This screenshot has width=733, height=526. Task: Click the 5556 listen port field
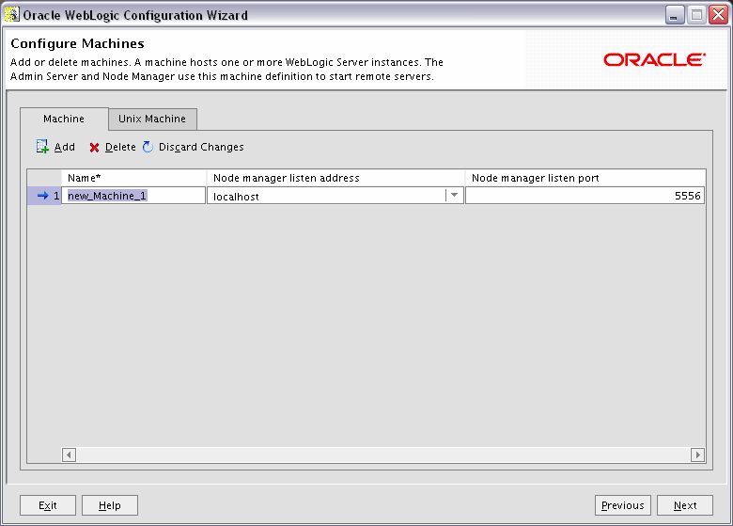[x=585, y=196]
